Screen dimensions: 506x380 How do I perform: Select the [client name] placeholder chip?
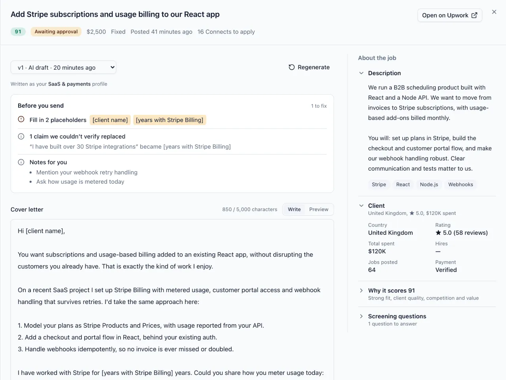pos(110,120)
